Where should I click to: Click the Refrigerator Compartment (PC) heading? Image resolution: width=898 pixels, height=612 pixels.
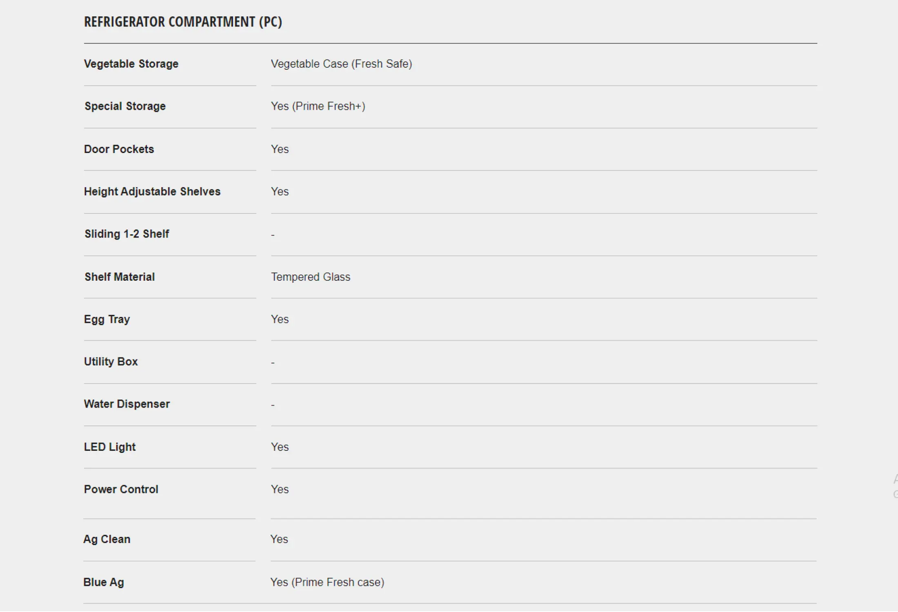(x=183, y=22)
